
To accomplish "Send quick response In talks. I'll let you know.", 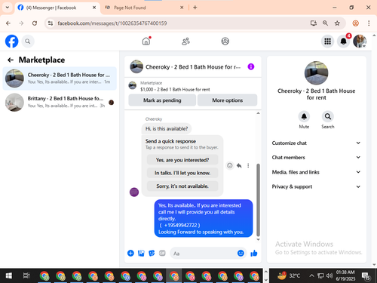I will [x=182, y=173].
